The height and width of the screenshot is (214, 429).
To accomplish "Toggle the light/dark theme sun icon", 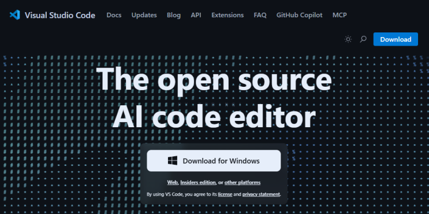I will click(x=348, y=39).
